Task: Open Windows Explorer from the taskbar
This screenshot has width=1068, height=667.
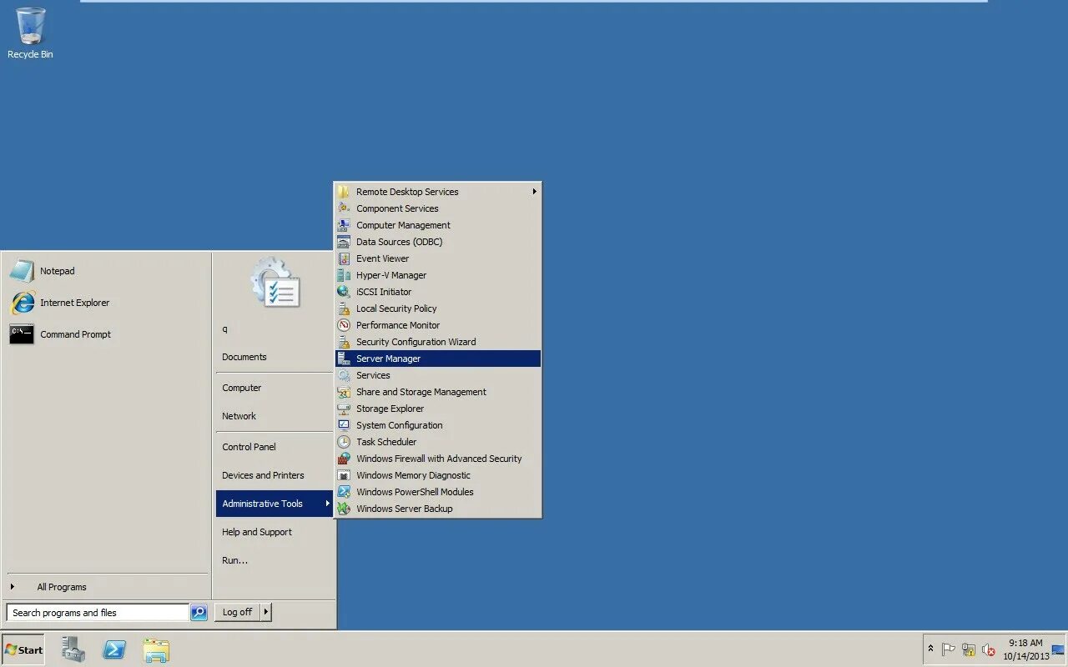Action: point(155,649)
